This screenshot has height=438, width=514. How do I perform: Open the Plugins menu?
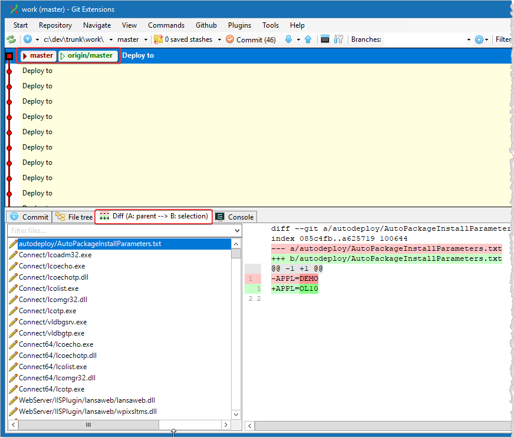[x=239, y=25]
